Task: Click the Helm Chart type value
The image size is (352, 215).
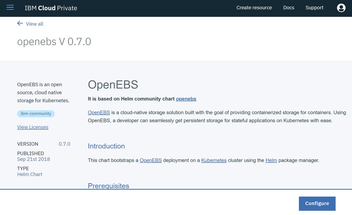Action: tap(30, 174)
